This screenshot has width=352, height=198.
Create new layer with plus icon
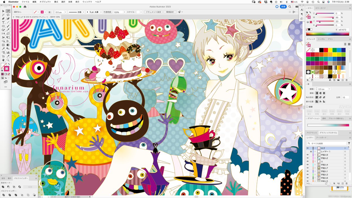tap(342, 183)
